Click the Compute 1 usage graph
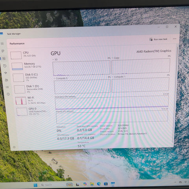Image resolution: width=189 pixels, height=189 pixels. 141,85
